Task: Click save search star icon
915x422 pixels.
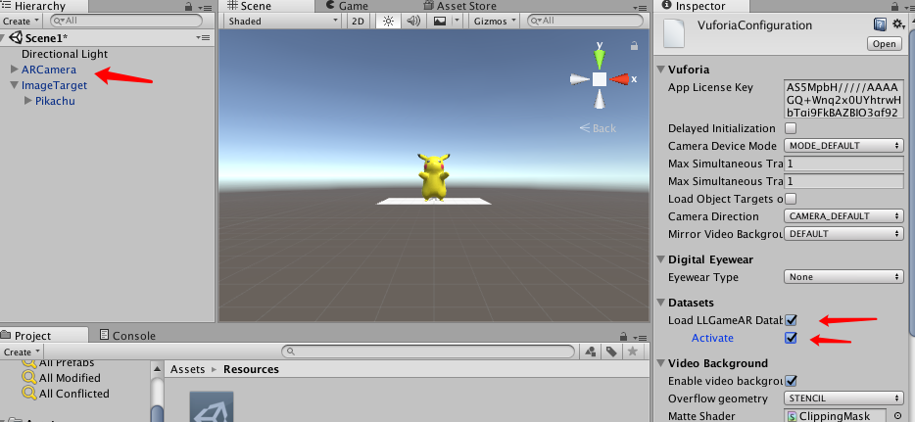Action: click(632, 352)
